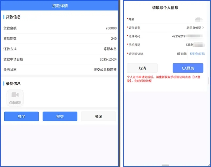
Task: Click the right panel vertical scrollbar
Action: pos(209,80)
